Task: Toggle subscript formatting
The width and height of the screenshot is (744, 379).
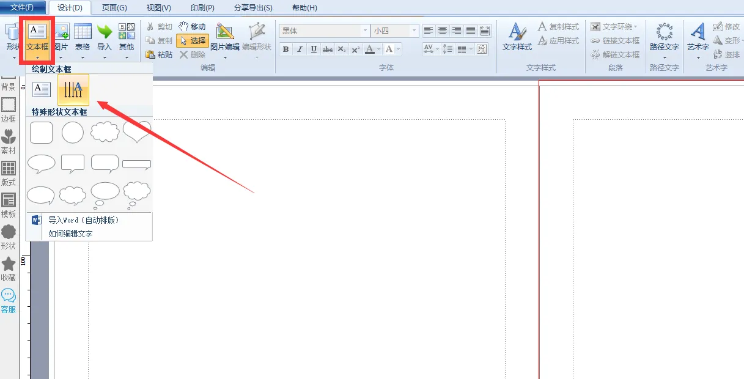Action: coord(342,50)
